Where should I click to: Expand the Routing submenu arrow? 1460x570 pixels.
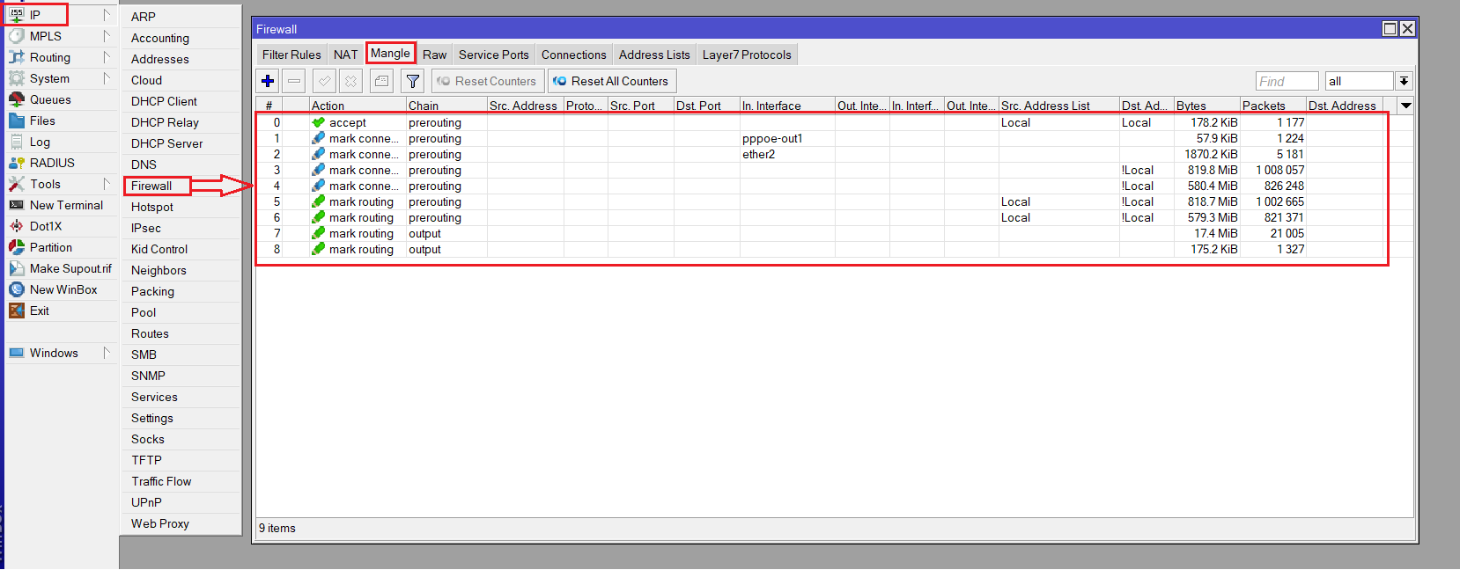[107, 57]
